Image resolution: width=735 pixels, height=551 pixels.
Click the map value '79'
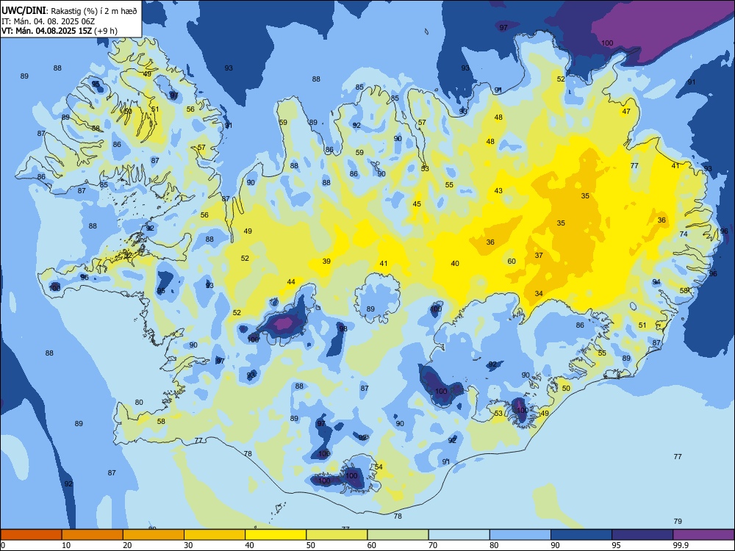click(x=678, y=522)
